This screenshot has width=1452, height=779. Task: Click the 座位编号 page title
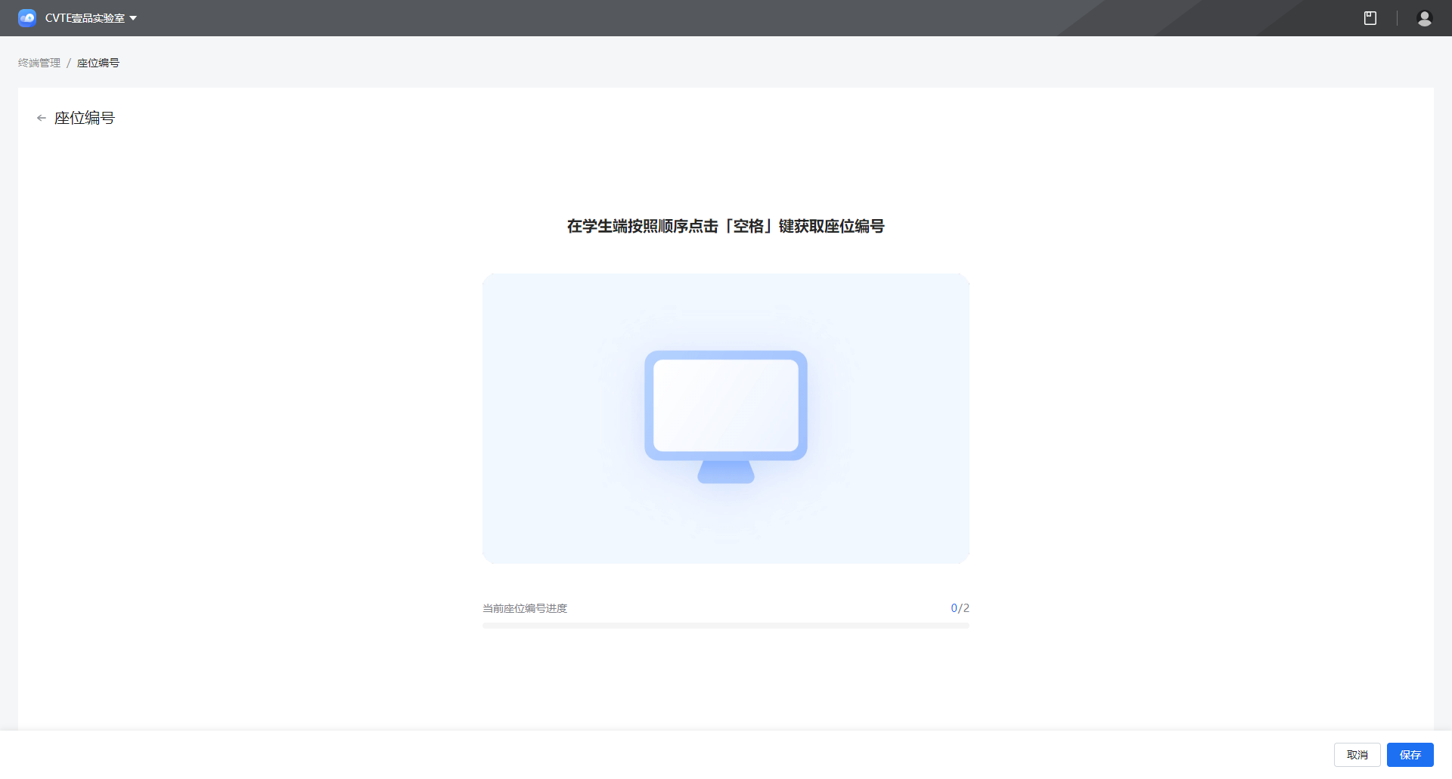(x=85, y=118)
